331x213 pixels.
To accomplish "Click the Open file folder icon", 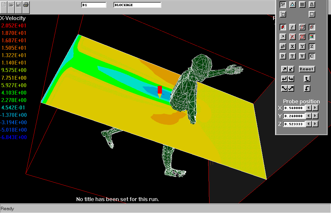I will [x=11, y=5].
